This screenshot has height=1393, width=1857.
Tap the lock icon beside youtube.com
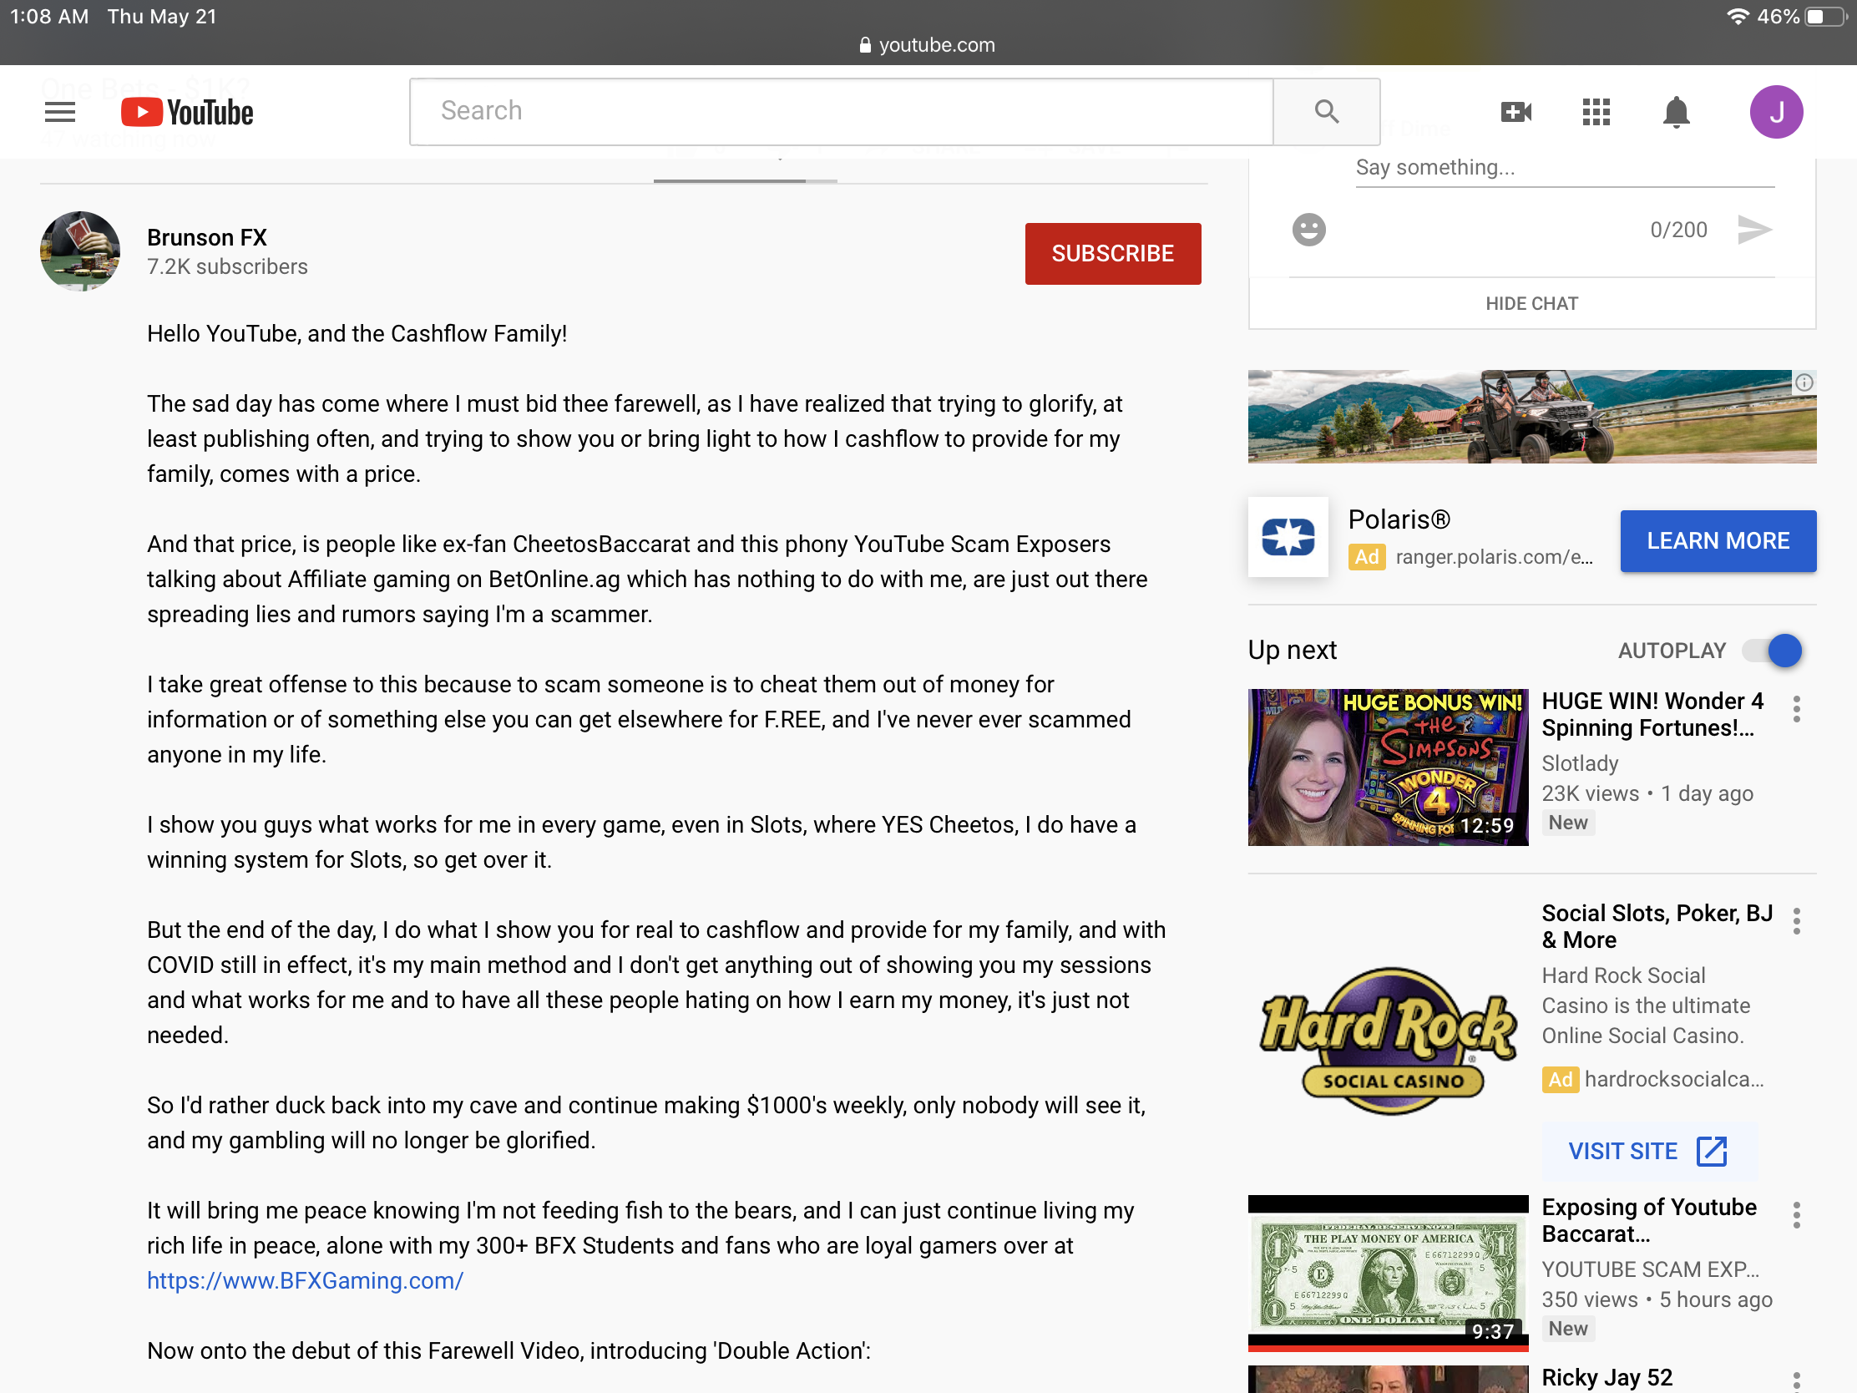(x=866, y=45)
